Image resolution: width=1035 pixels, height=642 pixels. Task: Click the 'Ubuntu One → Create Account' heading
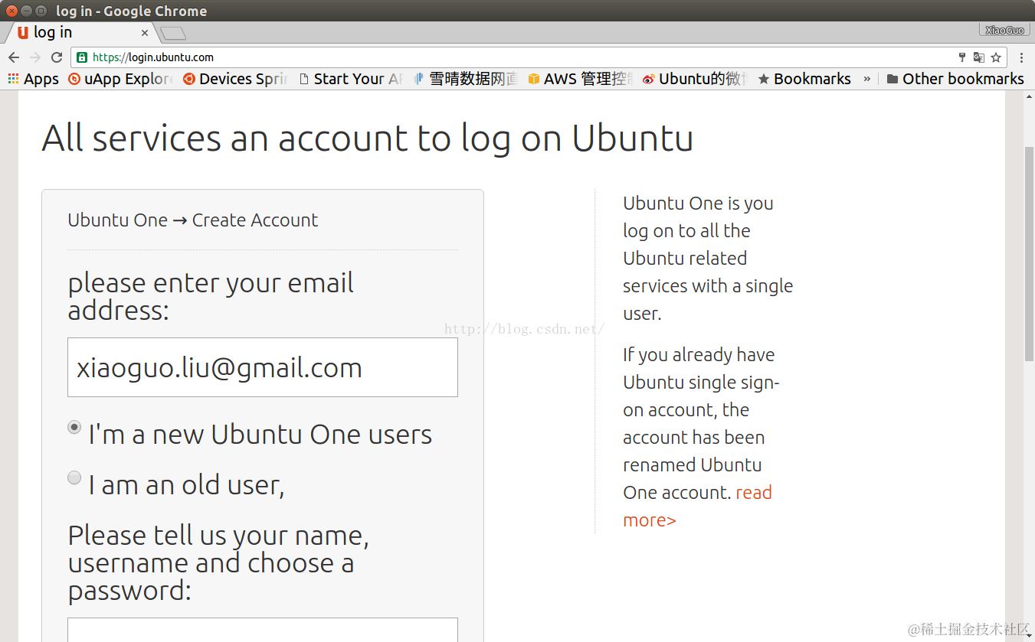[192, 220]
